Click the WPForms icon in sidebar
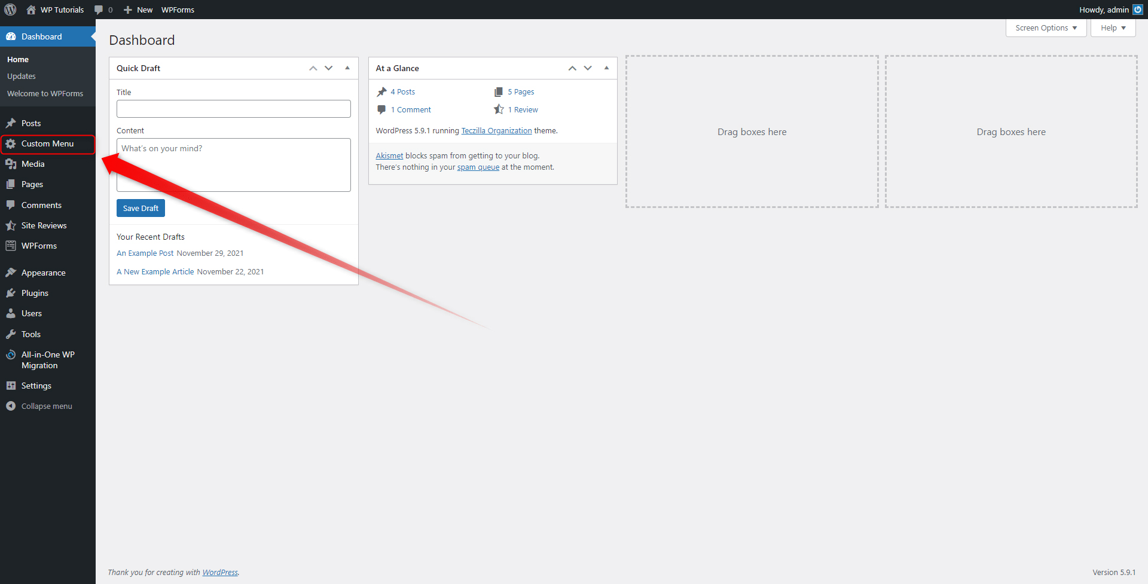 11,246
